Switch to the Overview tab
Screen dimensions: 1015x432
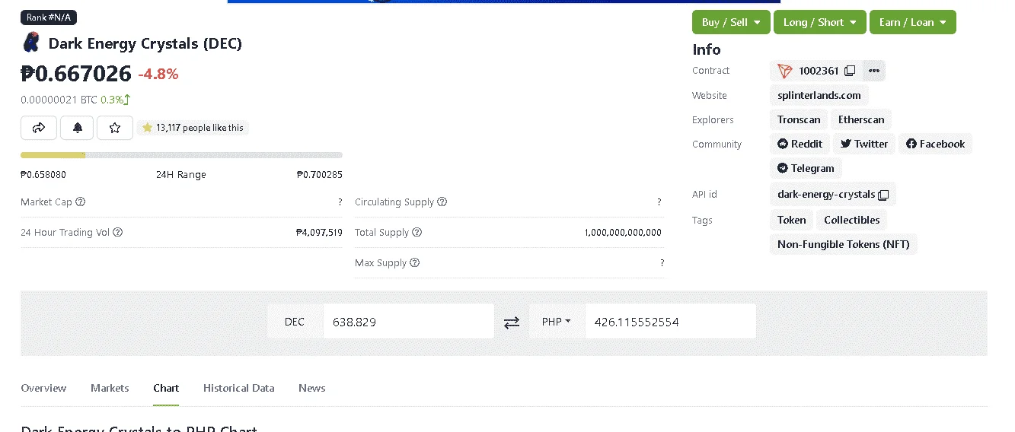[43, 388]
